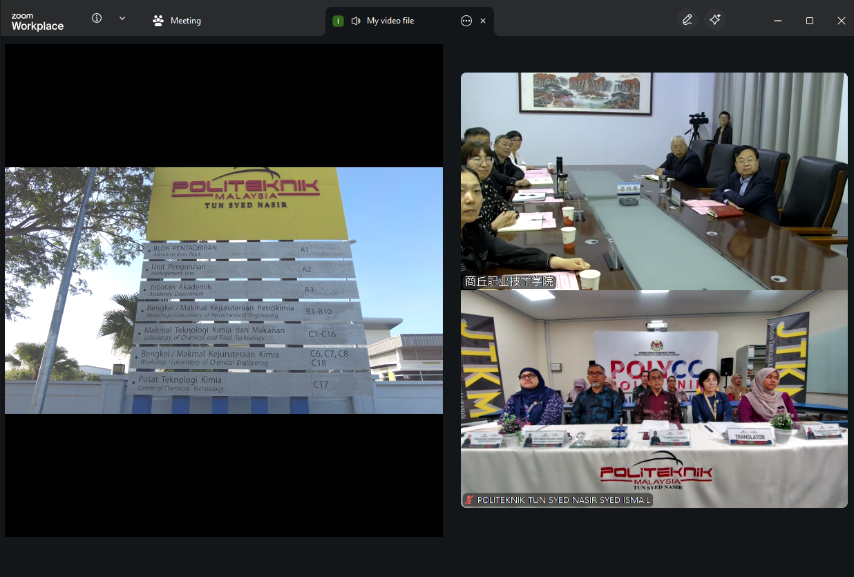Viewport: 854px width, 577px height.
Task: Expand the chevron dropdown next to info icon
Action: [x=122, y=19]
